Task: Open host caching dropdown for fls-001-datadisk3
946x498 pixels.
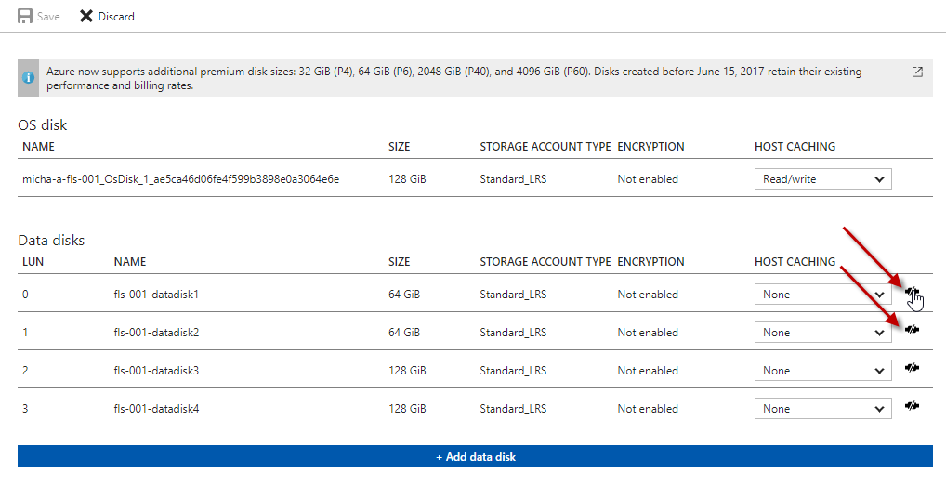Action: point(823,370)
